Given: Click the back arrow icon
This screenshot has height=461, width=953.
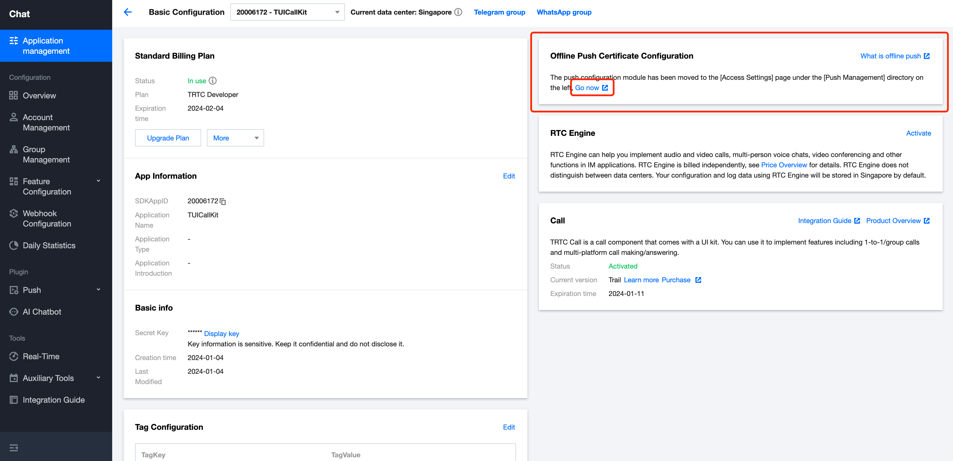Looking at the screenshot, I should click(128, 12).
